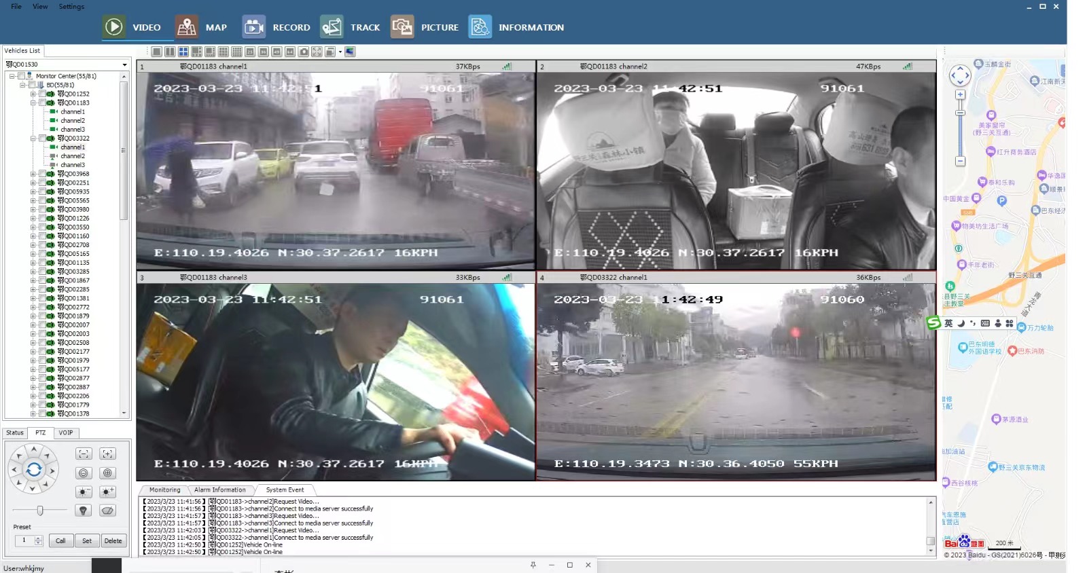Viewport: 1087px width, 573px height.
Task: Activate PTZ wiper control
Action: point(107,511)
